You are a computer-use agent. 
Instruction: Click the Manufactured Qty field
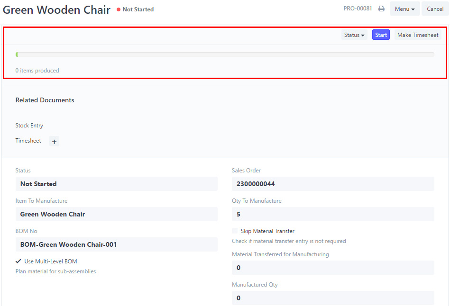coord(333,298)
